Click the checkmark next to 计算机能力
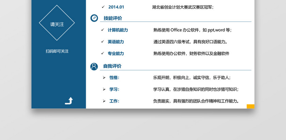Image resolution: width=286 pixels, height=140 pixels. click(x=103, y=30)
